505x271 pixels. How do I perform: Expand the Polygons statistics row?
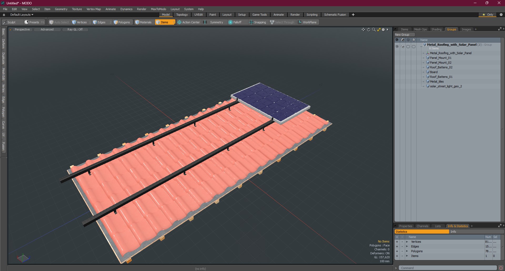click(x=407, y=251)
